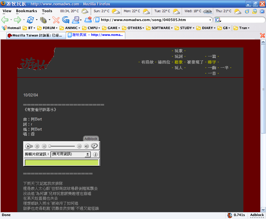
Task: Open the Tools menu
Action: coord(47,11)
